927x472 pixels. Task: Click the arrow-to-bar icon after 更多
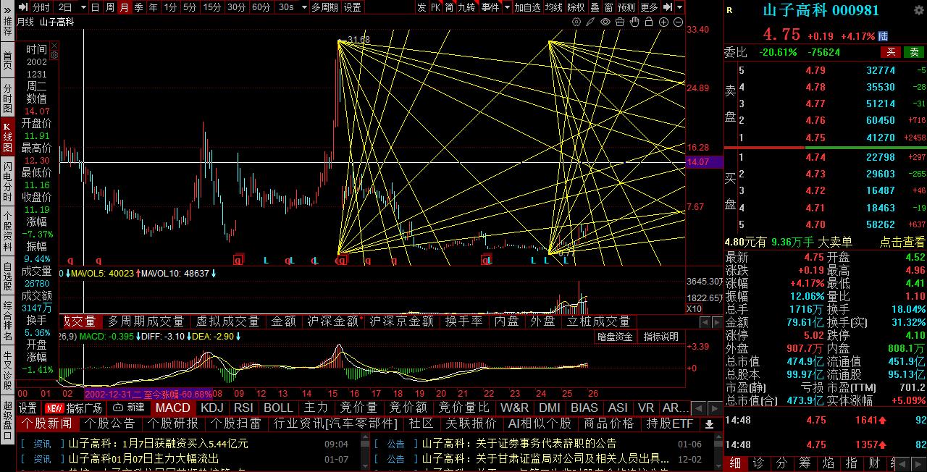[668, 7]
